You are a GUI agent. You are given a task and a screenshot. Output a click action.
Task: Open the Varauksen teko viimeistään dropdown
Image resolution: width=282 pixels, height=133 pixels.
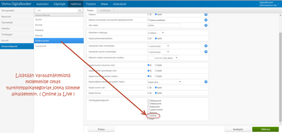point(158,46)
